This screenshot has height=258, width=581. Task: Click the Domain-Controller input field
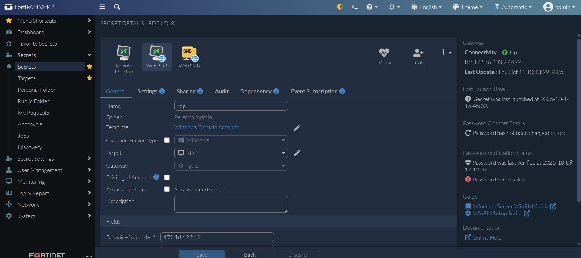click(217, 237)
